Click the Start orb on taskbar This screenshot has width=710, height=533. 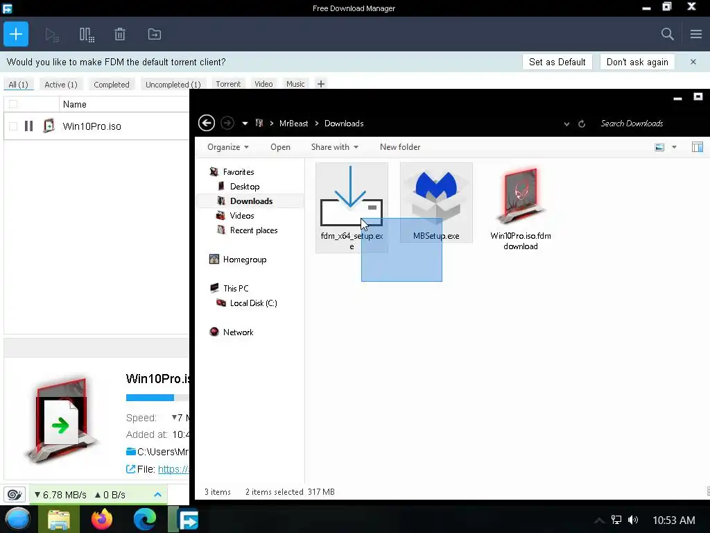(18, 519)
